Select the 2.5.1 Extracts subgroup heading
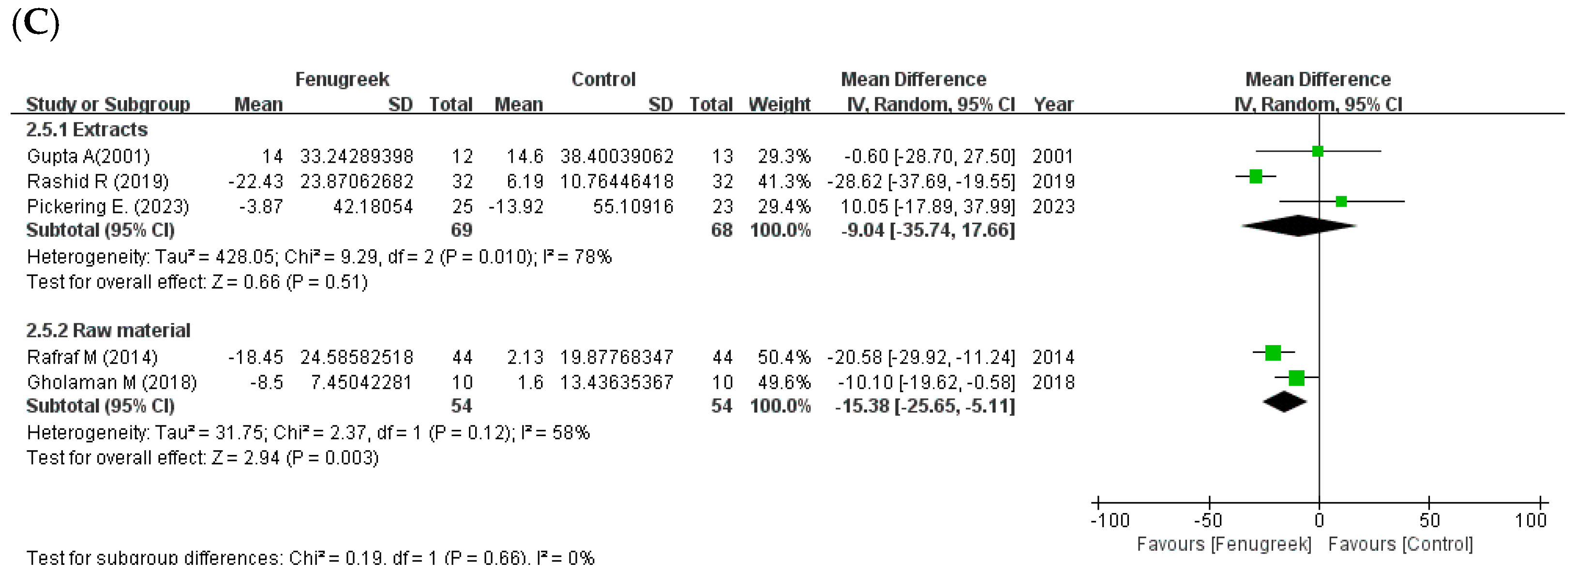Screen dimensions: 1577x576 87,130
